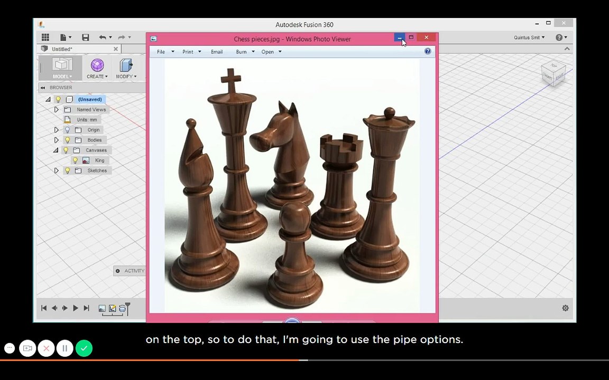
Task: Expand the ACTIVITY panel plus button
Action: click(x=118, y=271)
